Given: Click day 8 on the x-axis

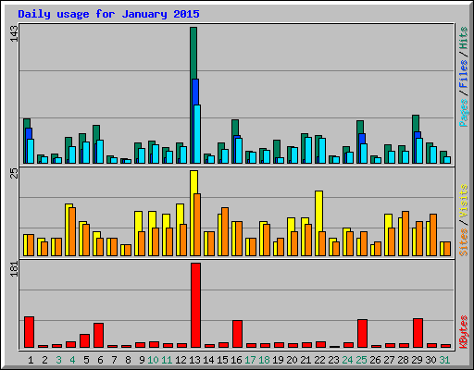Looking at the screenshot, I should click(128, 360).
